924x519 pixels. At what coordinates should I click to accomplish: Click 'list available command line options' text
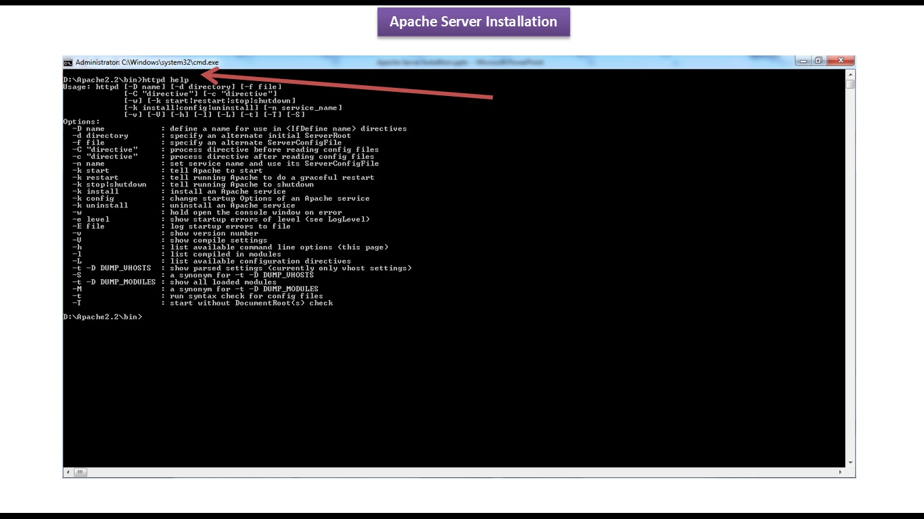251,247
